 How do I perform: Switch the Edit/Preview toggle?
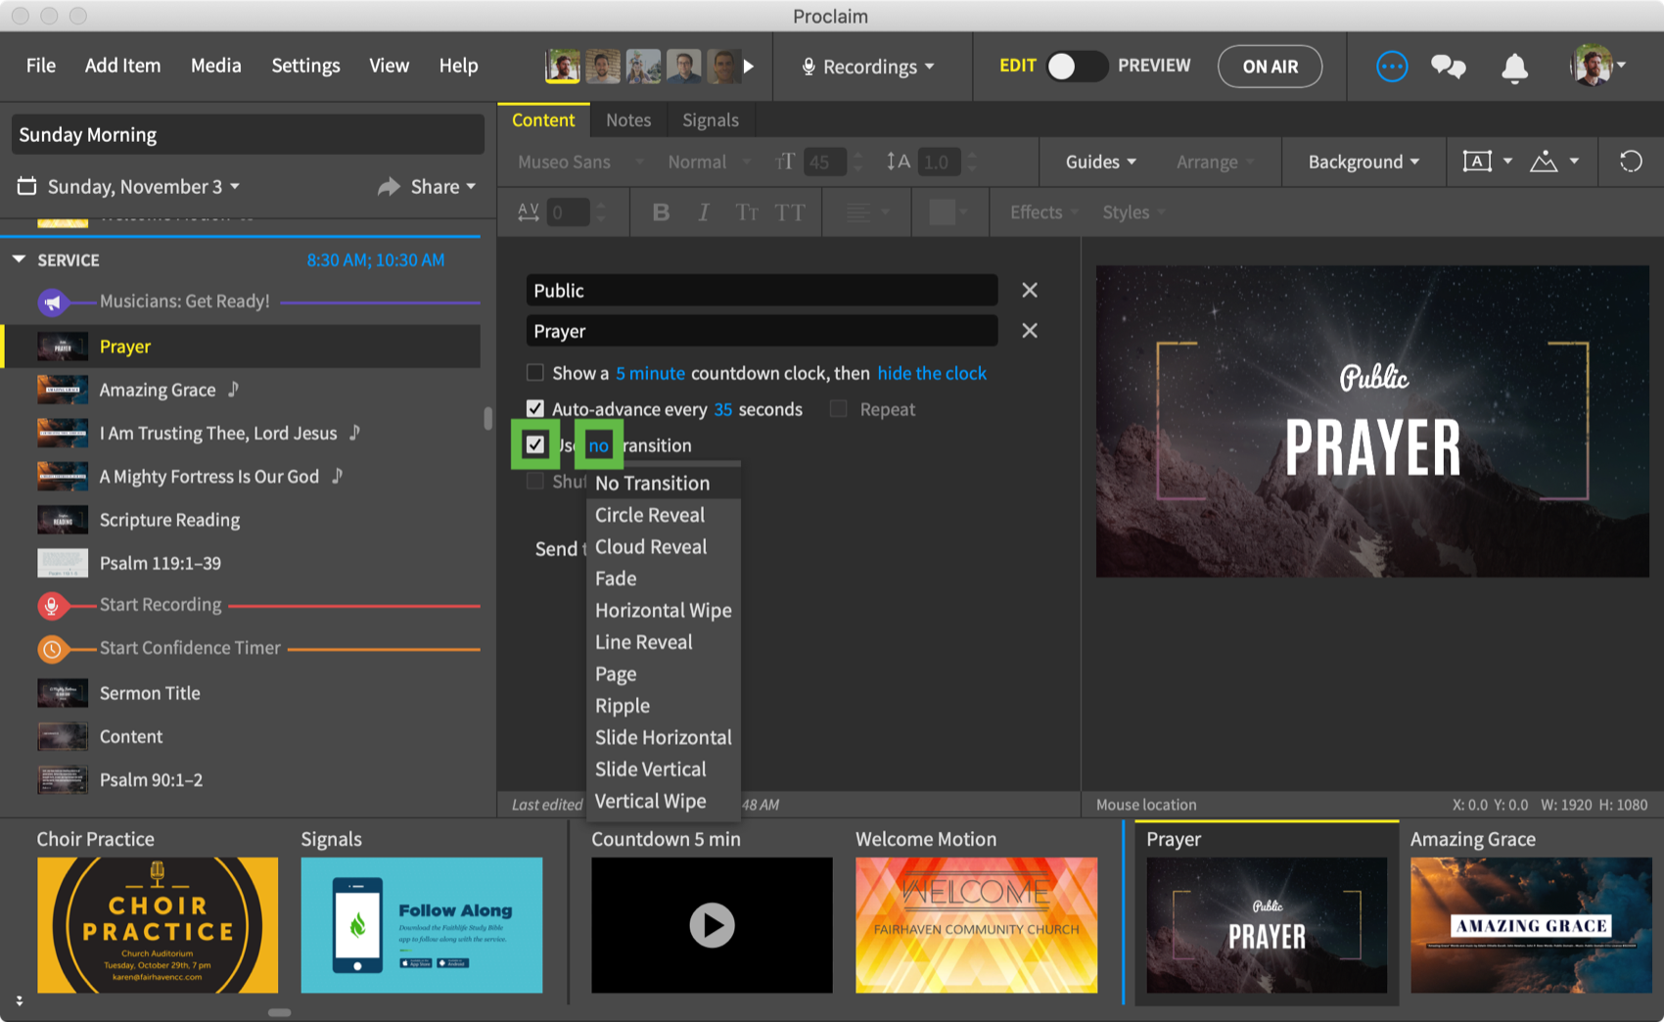1076,66
